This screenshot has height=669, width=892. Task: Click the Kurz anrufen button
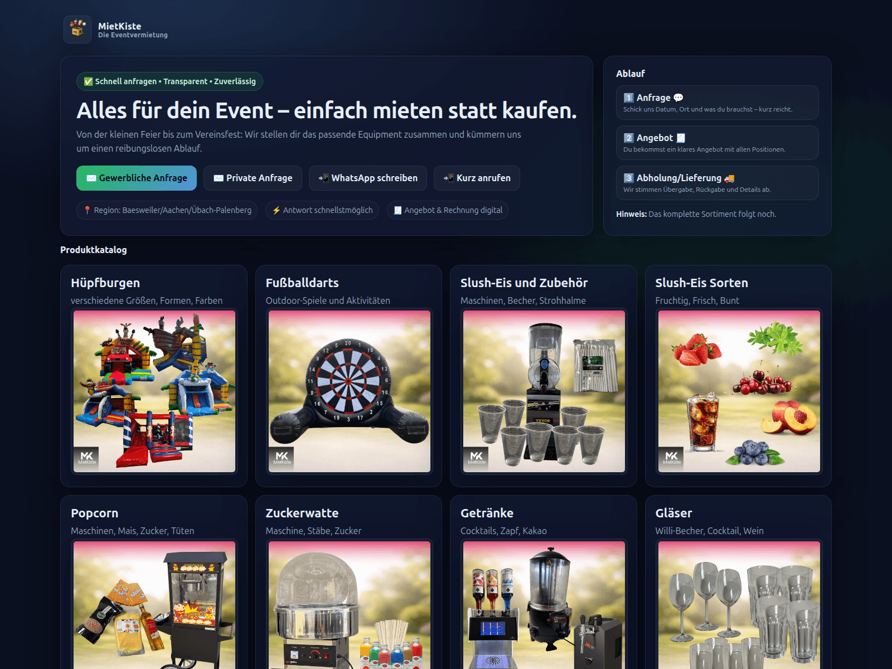point(477,178)
